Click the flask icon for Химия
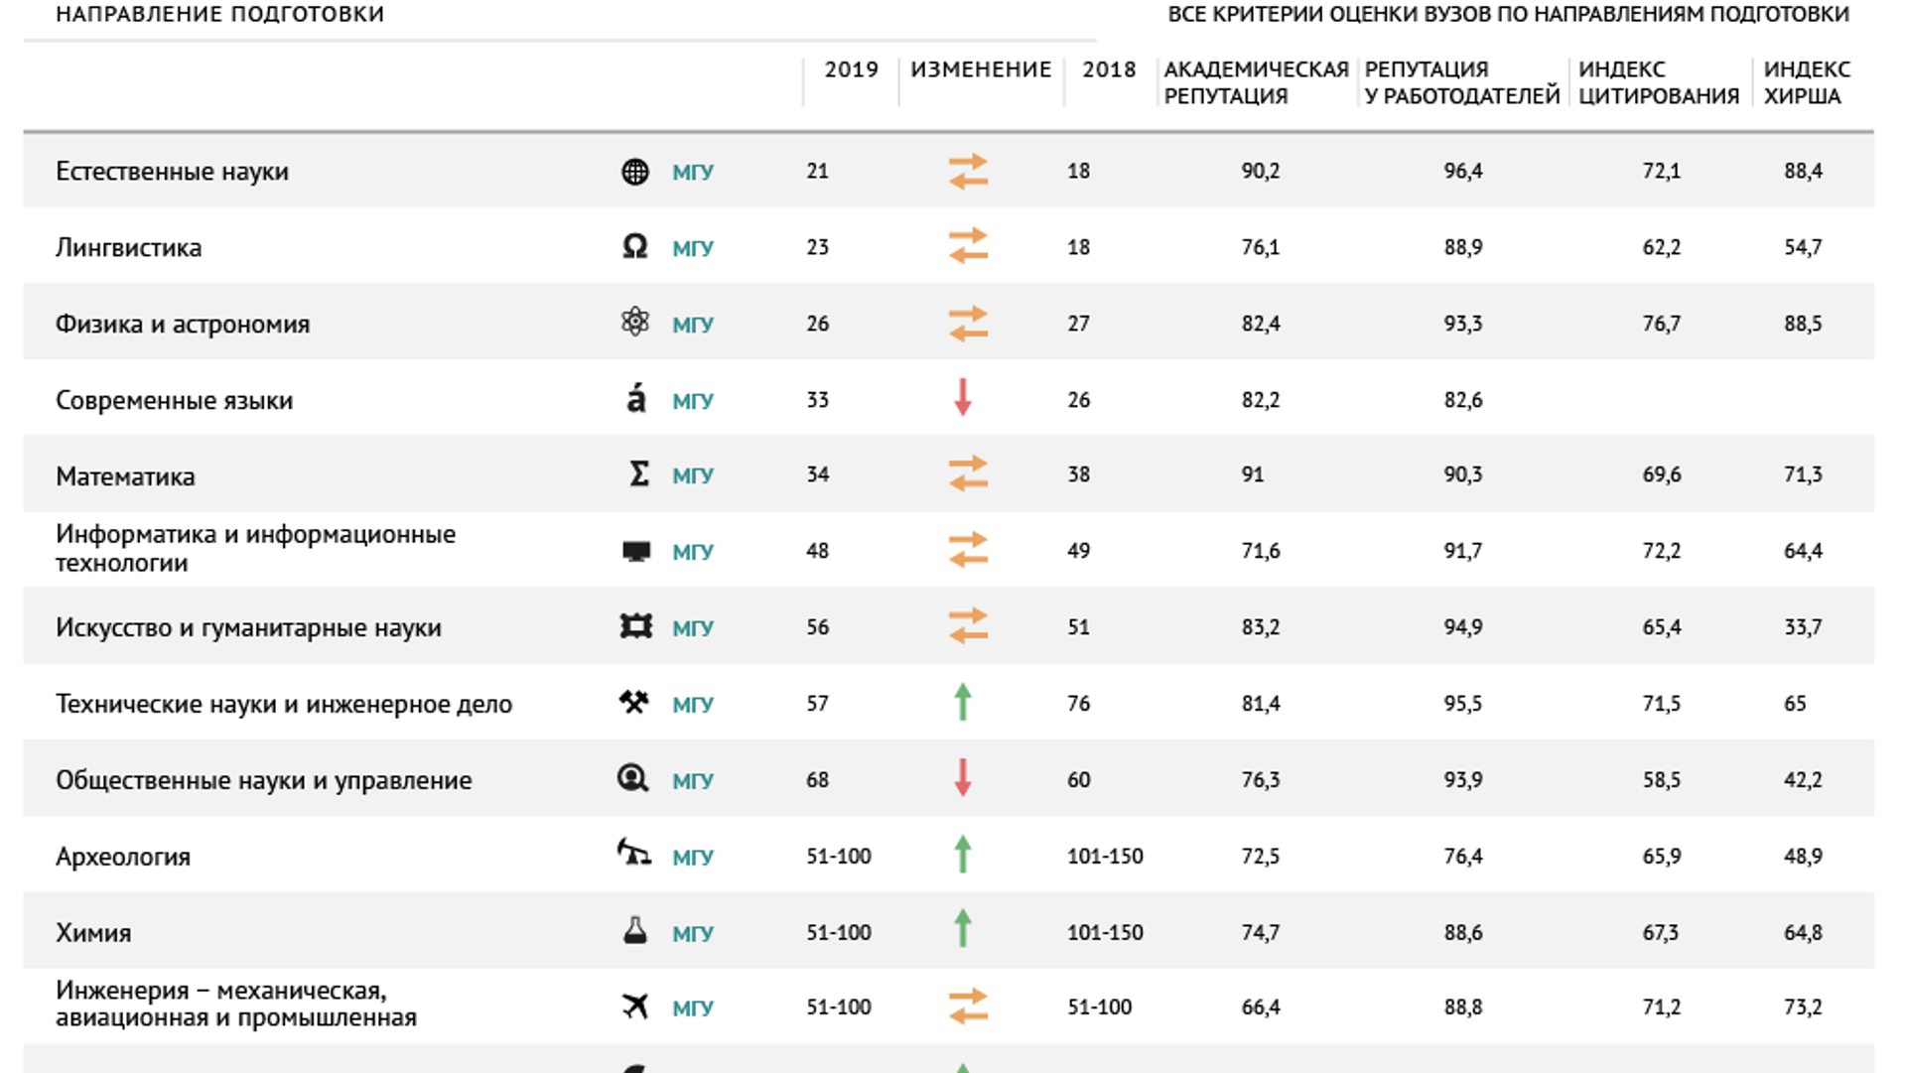Viewport: 1906px width, 1073px height. [x=634, y=930]
